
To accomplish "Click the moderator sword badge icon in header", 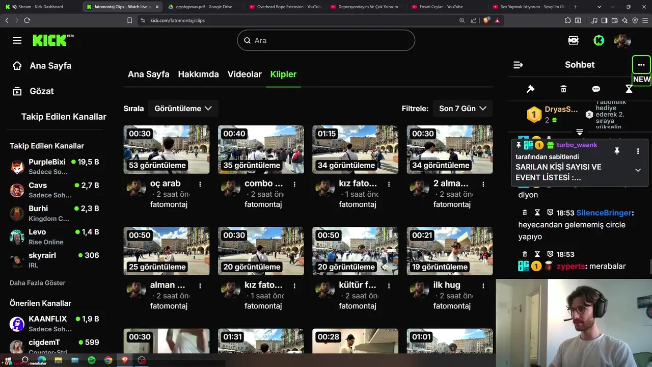I will coord(574,40).
